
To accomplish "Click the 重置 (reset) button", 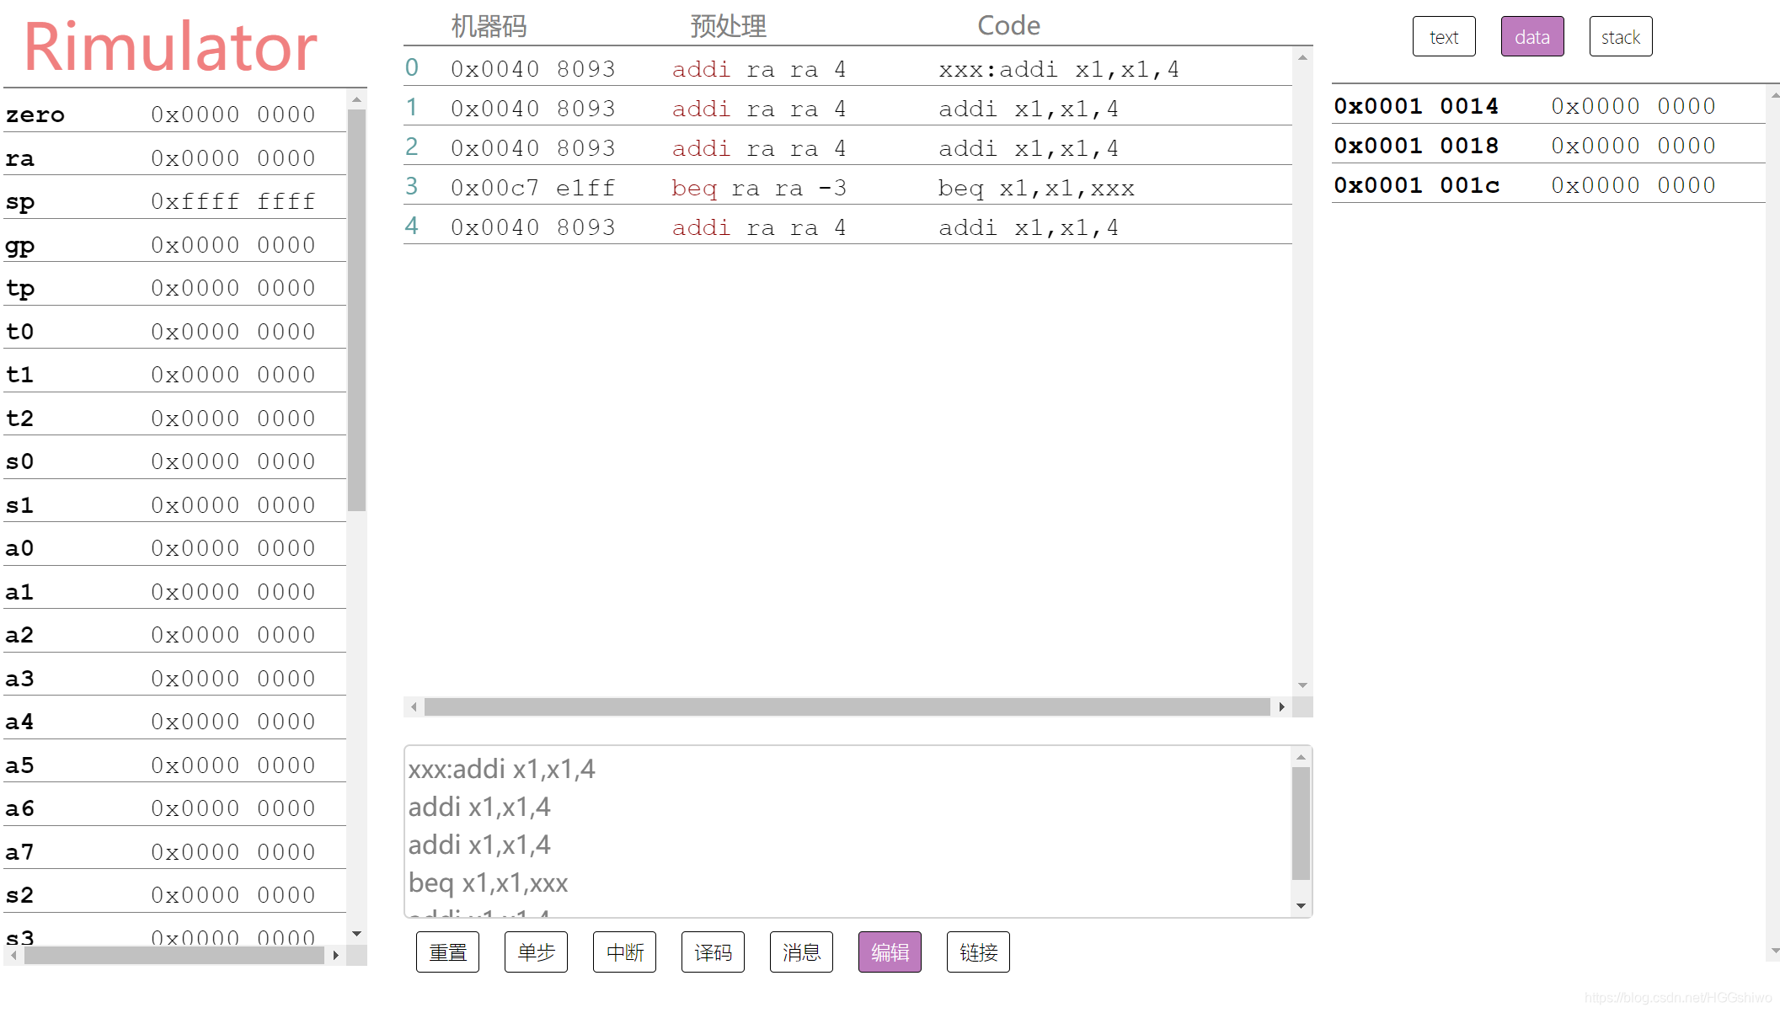I will point(447,952).
